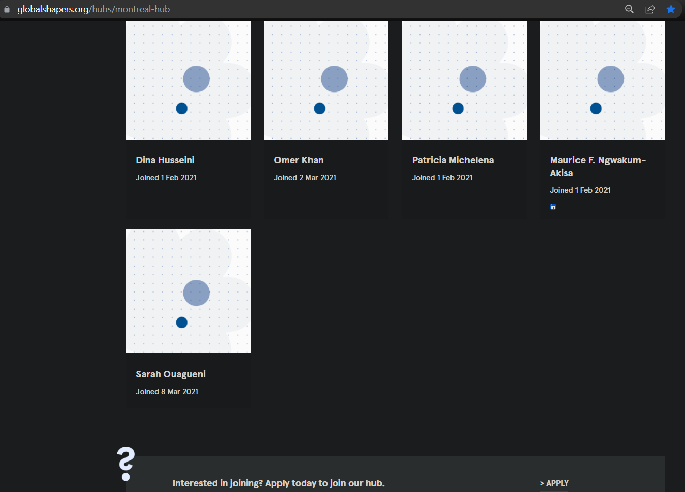The width and height of the screenshot is (685, 492).
Task: Click 'Joined 1 Feb 2021' under Dina Husseini
Action: [x=166, y=178]
